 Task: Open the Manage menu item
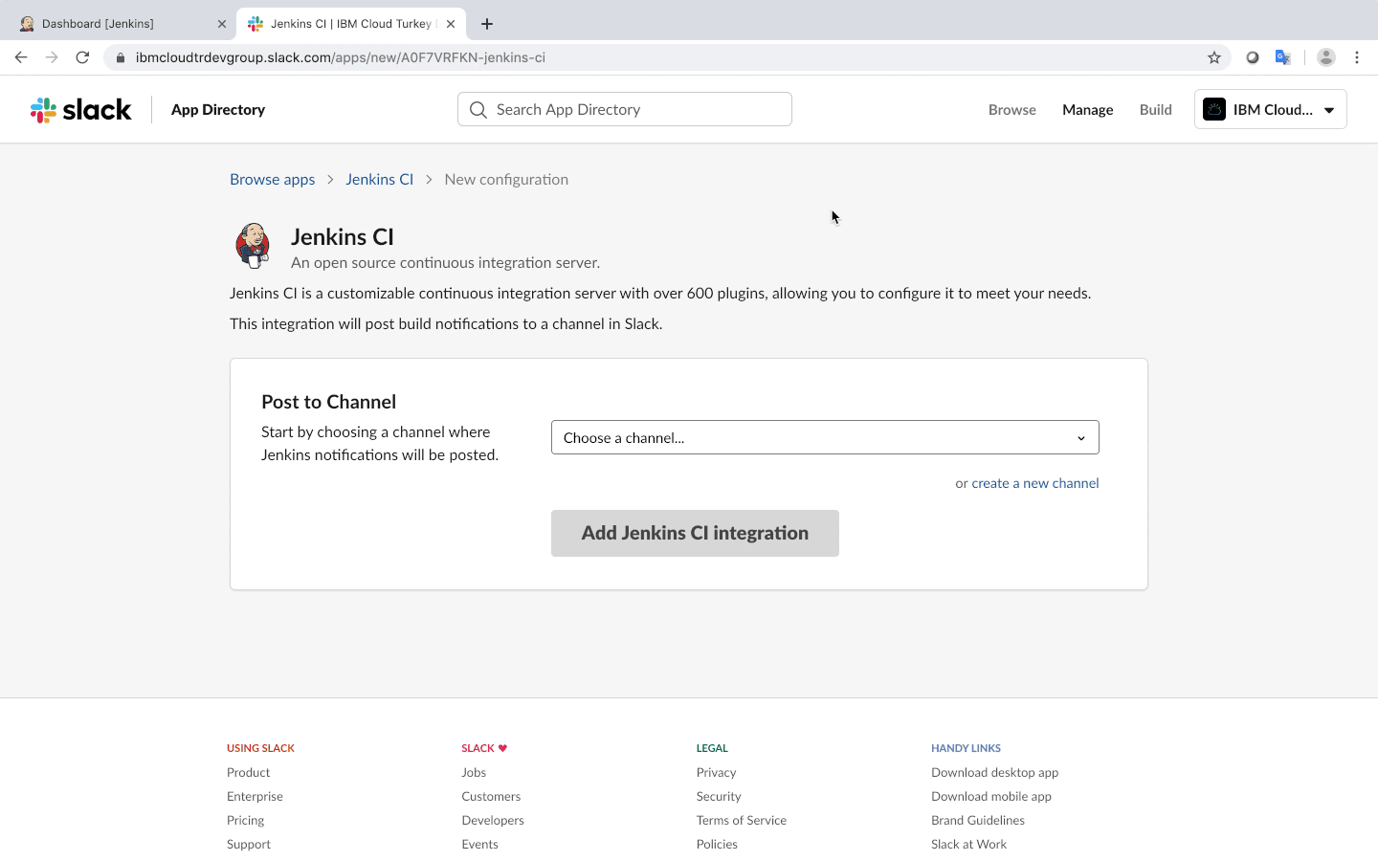click(x=1088, y=110)
